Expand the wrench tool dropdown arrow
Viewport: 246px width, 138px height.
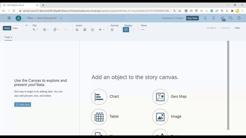pos(38,30)
